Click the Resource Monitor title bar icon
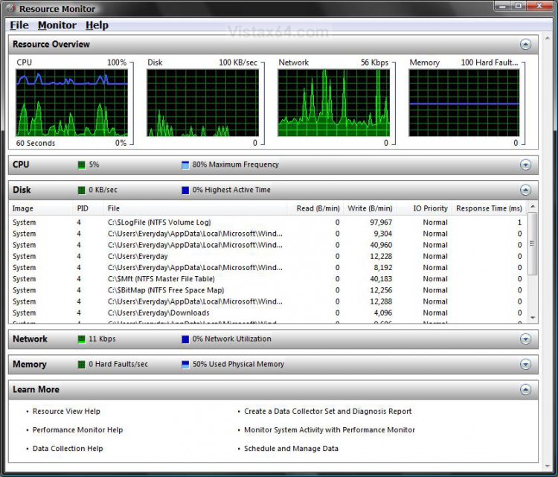The width and height of the screenshot is (558, 477). click(10, 9)
